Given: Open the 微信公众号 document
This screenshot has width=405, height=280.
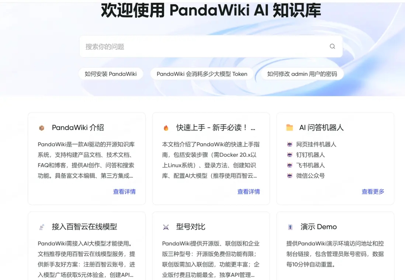Looking at the screenshot, I should pyautogui.click(x=310, y=176).
